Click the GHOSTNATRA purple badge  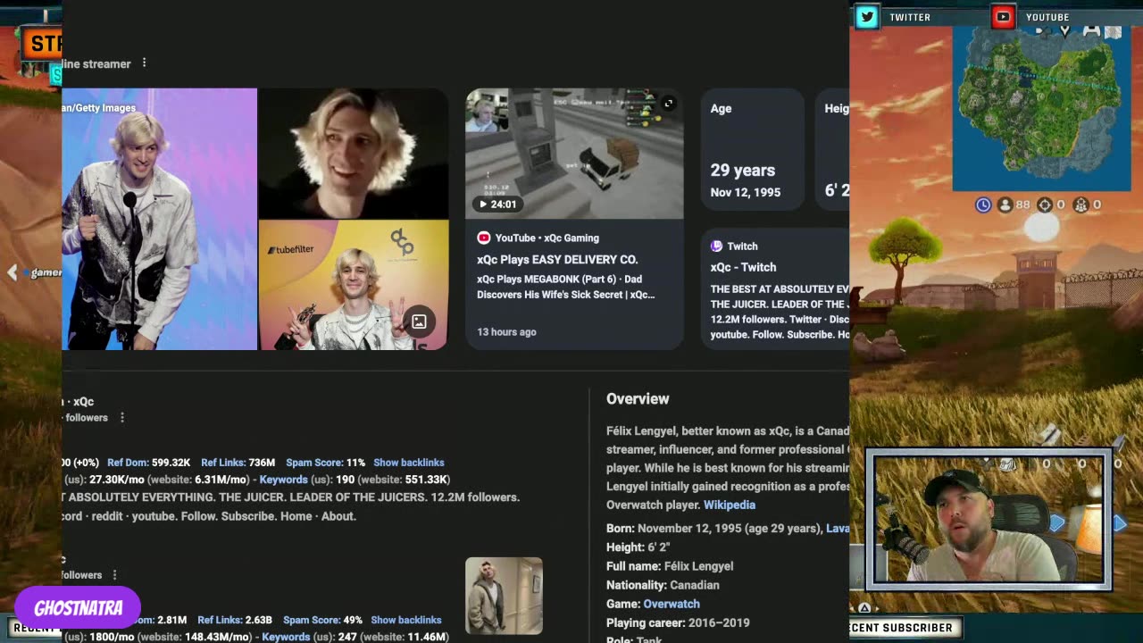(x=78, y=608)
